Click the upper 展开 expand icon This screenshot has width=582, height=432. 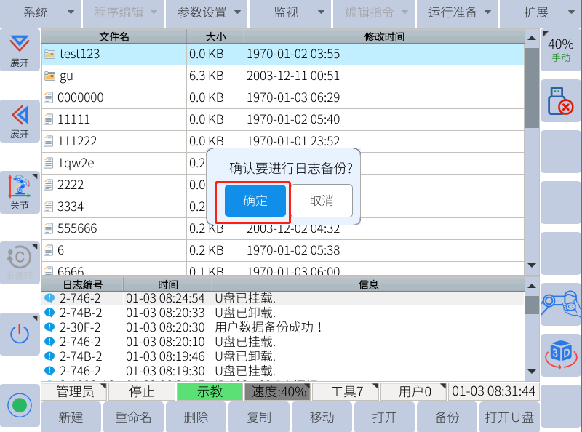coord(20,49)
